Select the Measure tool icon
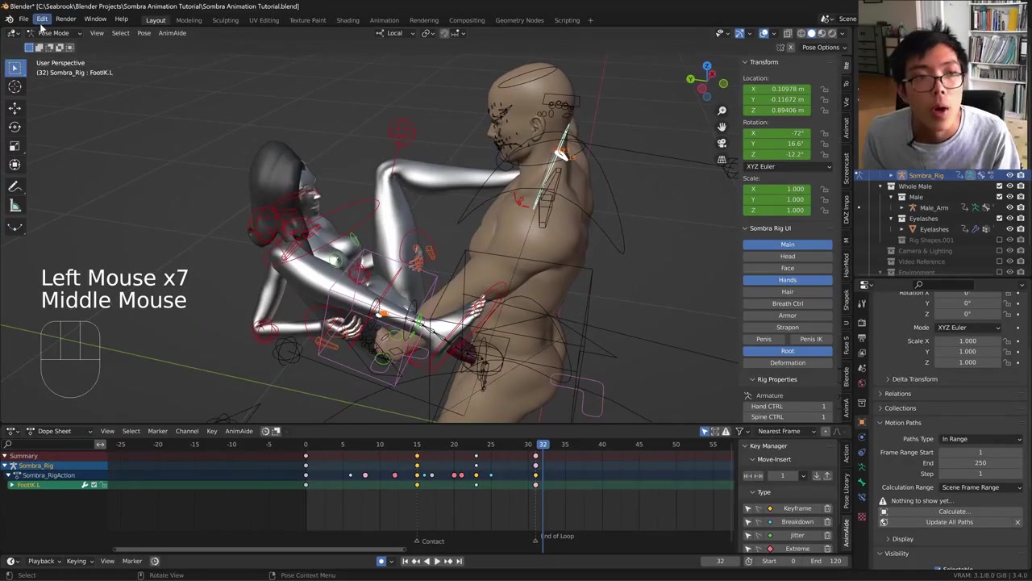The image size is (1032, 581). [x=15, y=206]
